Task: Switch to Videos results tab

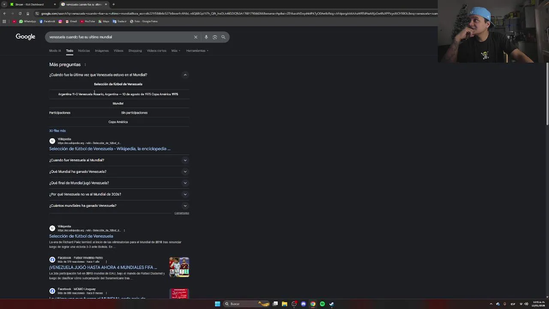Action: pos(118,51)
